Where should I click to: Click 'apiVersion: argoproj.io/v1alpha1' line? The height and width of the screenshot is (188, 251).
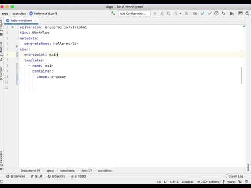(x=53, y=27)
